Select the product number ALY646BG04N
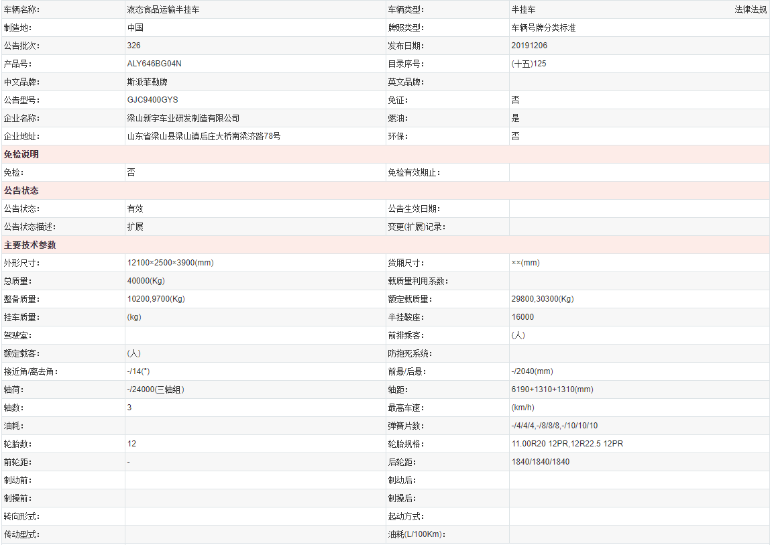The image size is (772, 545). click(154, 64)
